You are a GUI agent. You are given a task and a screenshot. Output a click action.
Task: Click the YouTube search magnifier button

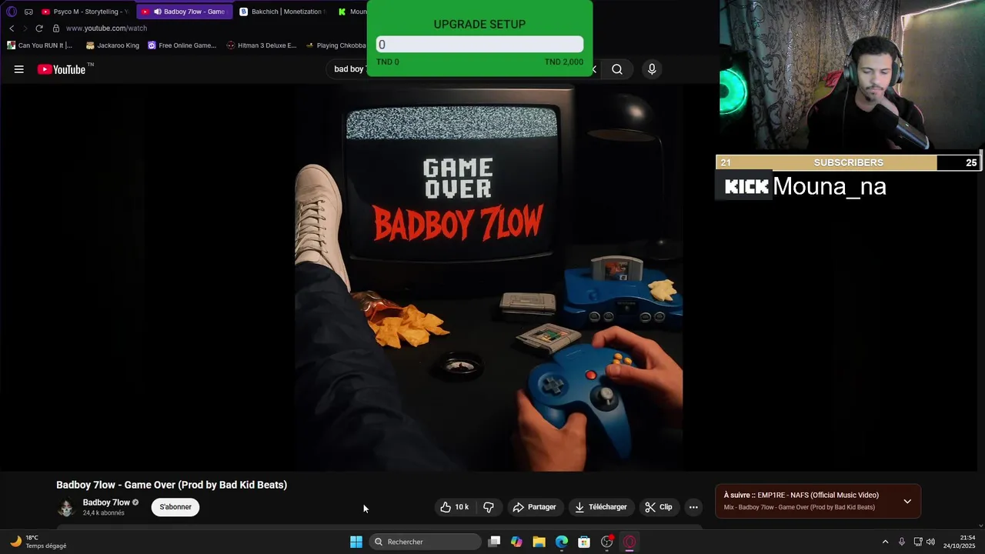[617, 69]
